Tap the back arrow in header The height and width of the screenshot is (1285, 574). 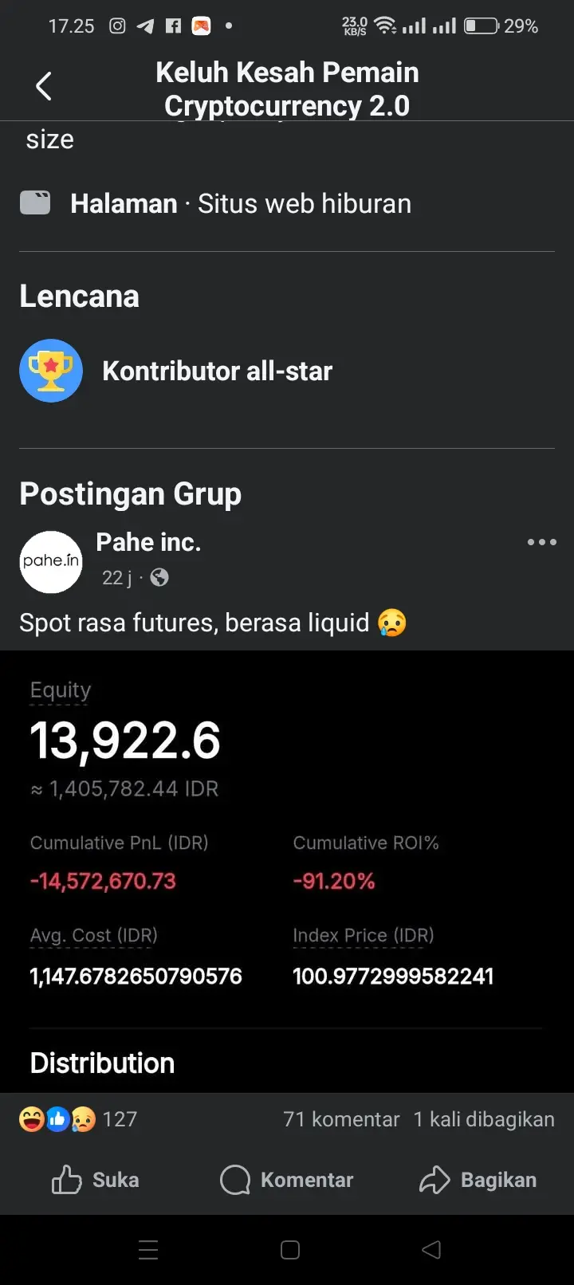(44, 86)
